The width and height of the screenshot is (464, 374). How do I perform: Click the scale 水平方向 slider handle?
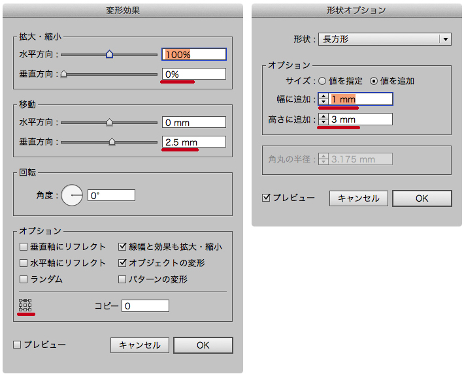coord(110,54)
